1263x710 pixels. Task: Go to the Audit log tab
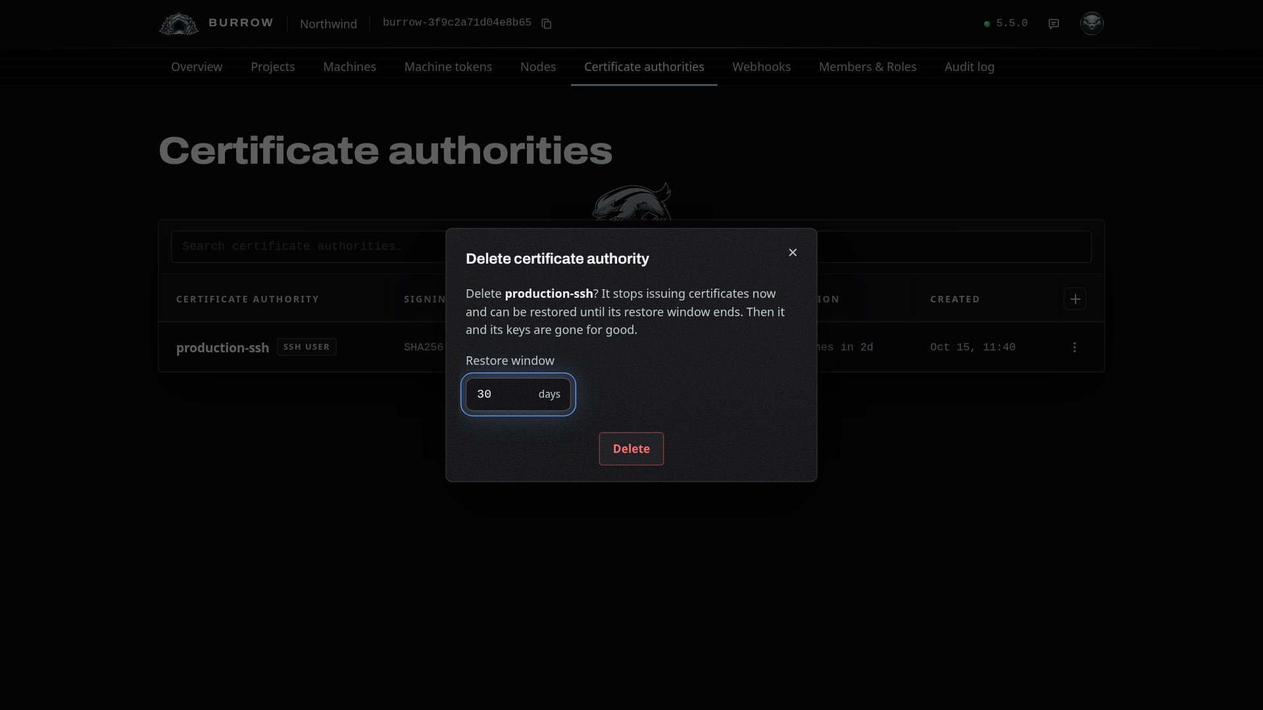(x=970, y=67)
